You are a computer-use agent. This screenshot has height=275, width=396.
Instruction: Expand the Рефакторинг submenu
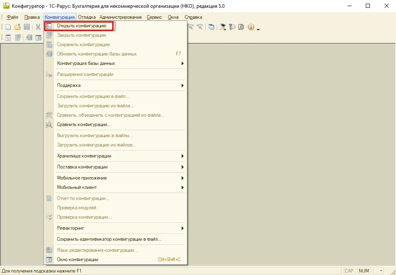[x=116, y=228]
